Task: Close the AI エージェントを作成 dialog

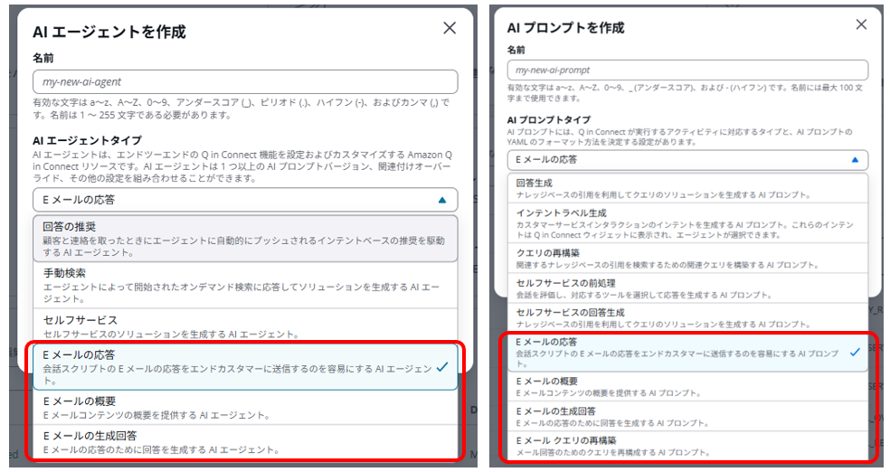Action: point(450,28)
